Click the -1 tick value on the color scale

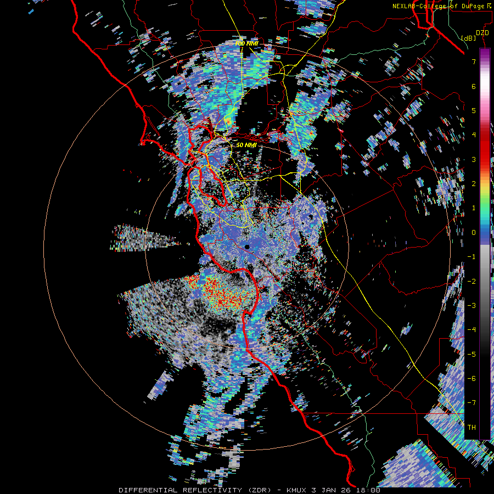471,257
